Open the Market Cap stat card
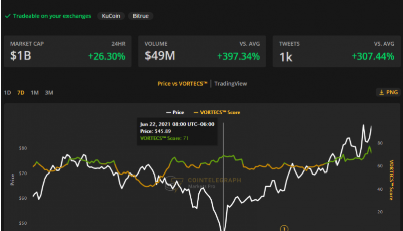Image resolution: width=403 pixels, height=231 pixels. tap(68, 51)
